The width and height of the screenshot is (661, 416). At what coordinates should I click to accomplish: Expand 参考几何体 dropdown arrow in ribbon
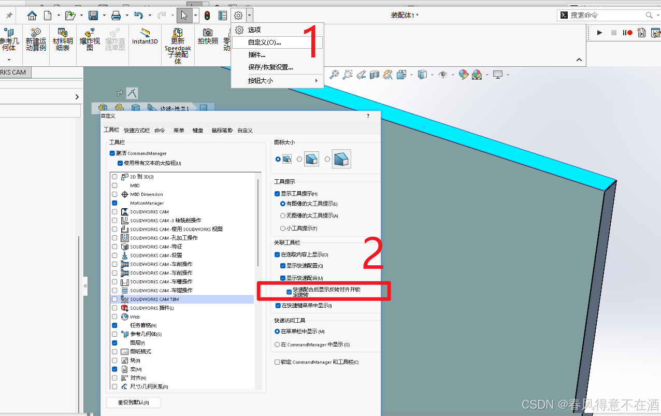[9, 60]
